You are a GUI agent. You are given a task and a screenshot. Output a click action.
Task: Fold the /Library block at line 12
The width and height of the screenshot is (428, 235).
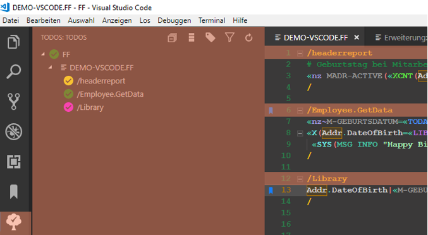point(300,179)
